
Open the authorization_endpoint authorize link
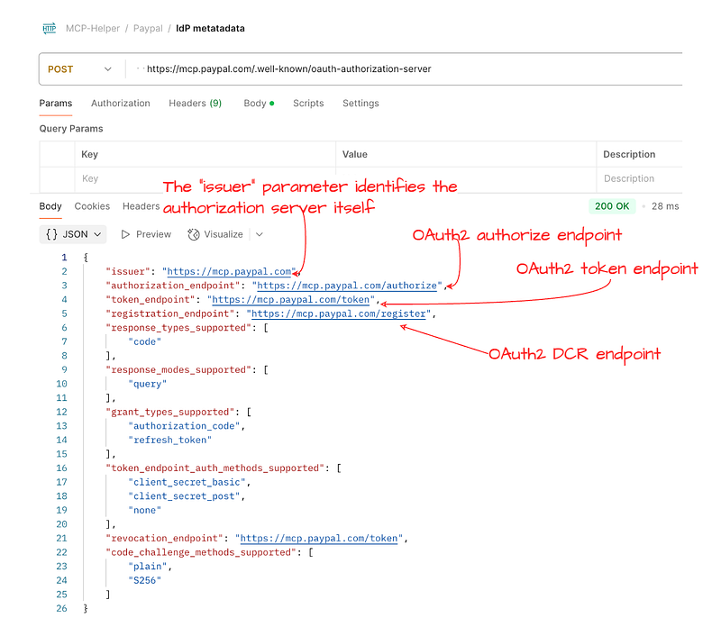347,286
